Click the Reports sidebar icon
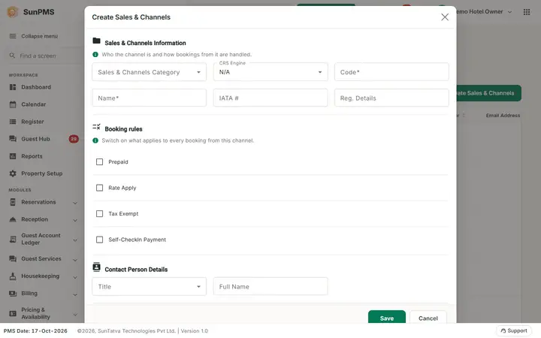This screenshot has width=541, height=338. [x=13, y=156]
